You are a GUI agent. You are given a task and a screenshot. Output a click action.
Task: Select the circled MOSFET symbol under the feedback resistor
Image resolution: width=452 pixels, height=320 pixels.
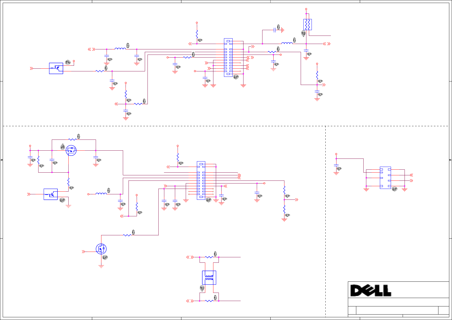pos(71,150)
